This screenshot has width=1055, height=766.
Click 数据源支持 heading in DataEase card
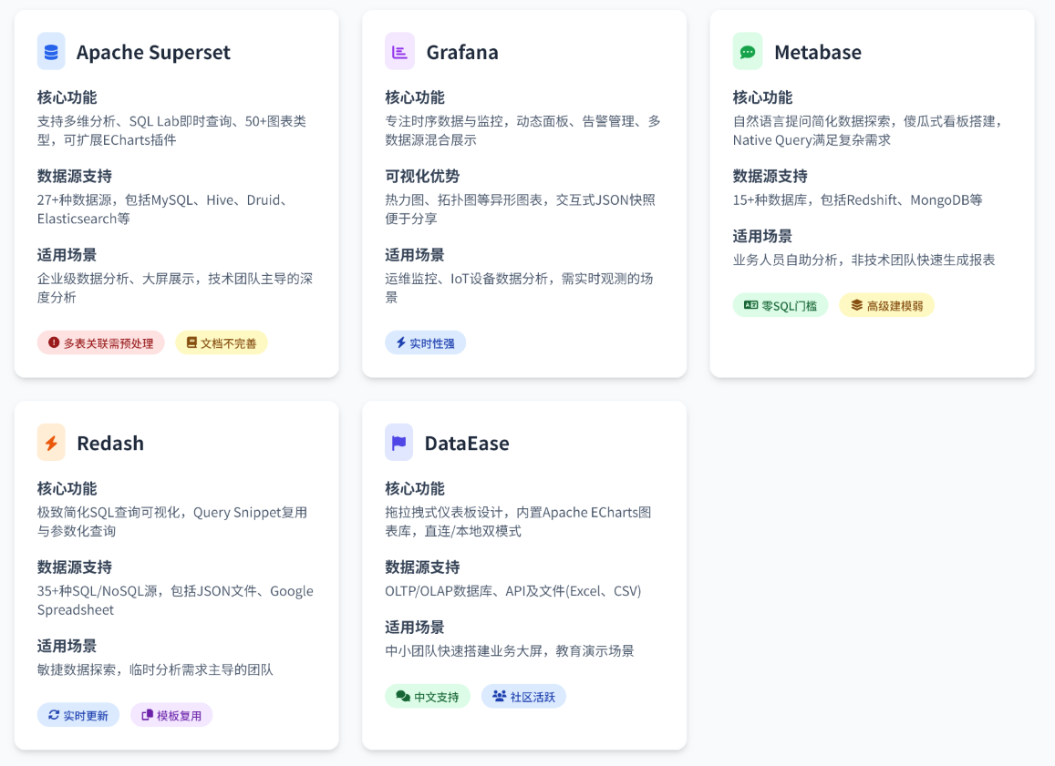(422, 567)
